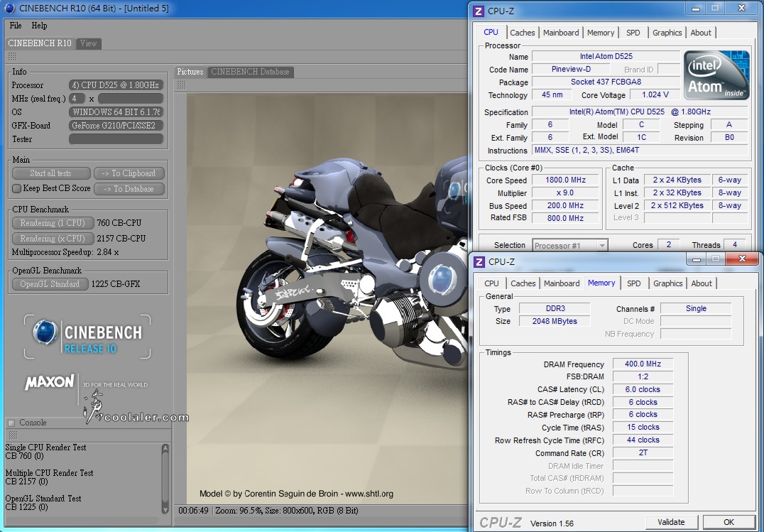
Task: Toggle the Console checkbox
Action: click(x=11, y=423)
